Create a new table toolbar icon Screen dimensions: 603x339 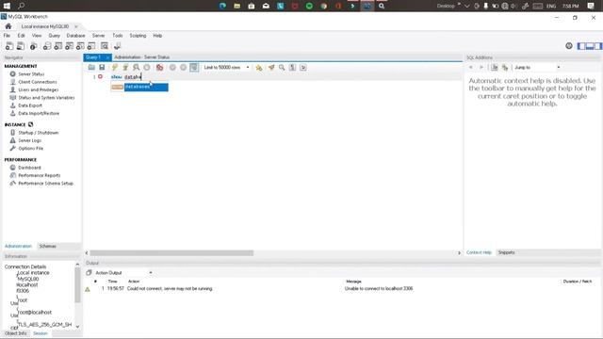click(58, 46)
